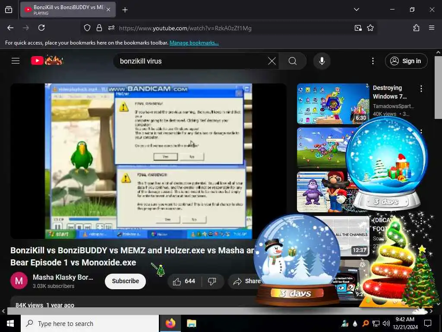Like the video with 644 likes

[184, 281]
